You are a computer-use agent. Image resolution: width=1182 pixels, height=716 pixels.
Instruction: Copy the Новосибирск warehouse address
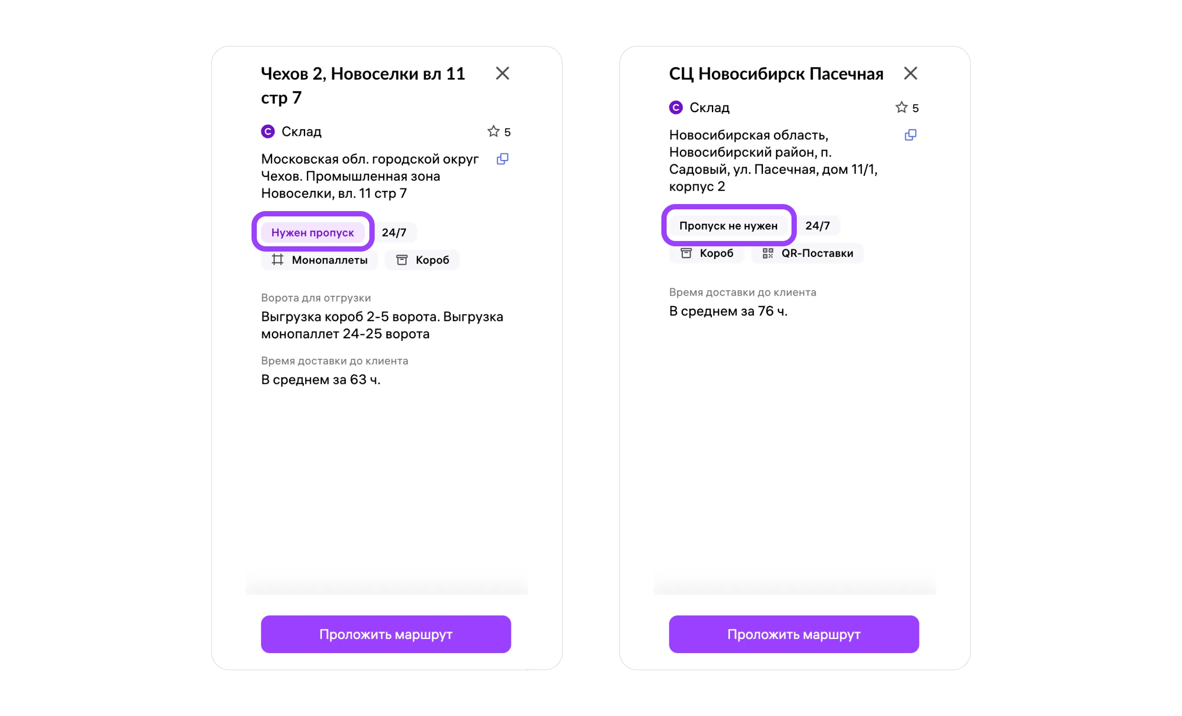pos(910,135)
